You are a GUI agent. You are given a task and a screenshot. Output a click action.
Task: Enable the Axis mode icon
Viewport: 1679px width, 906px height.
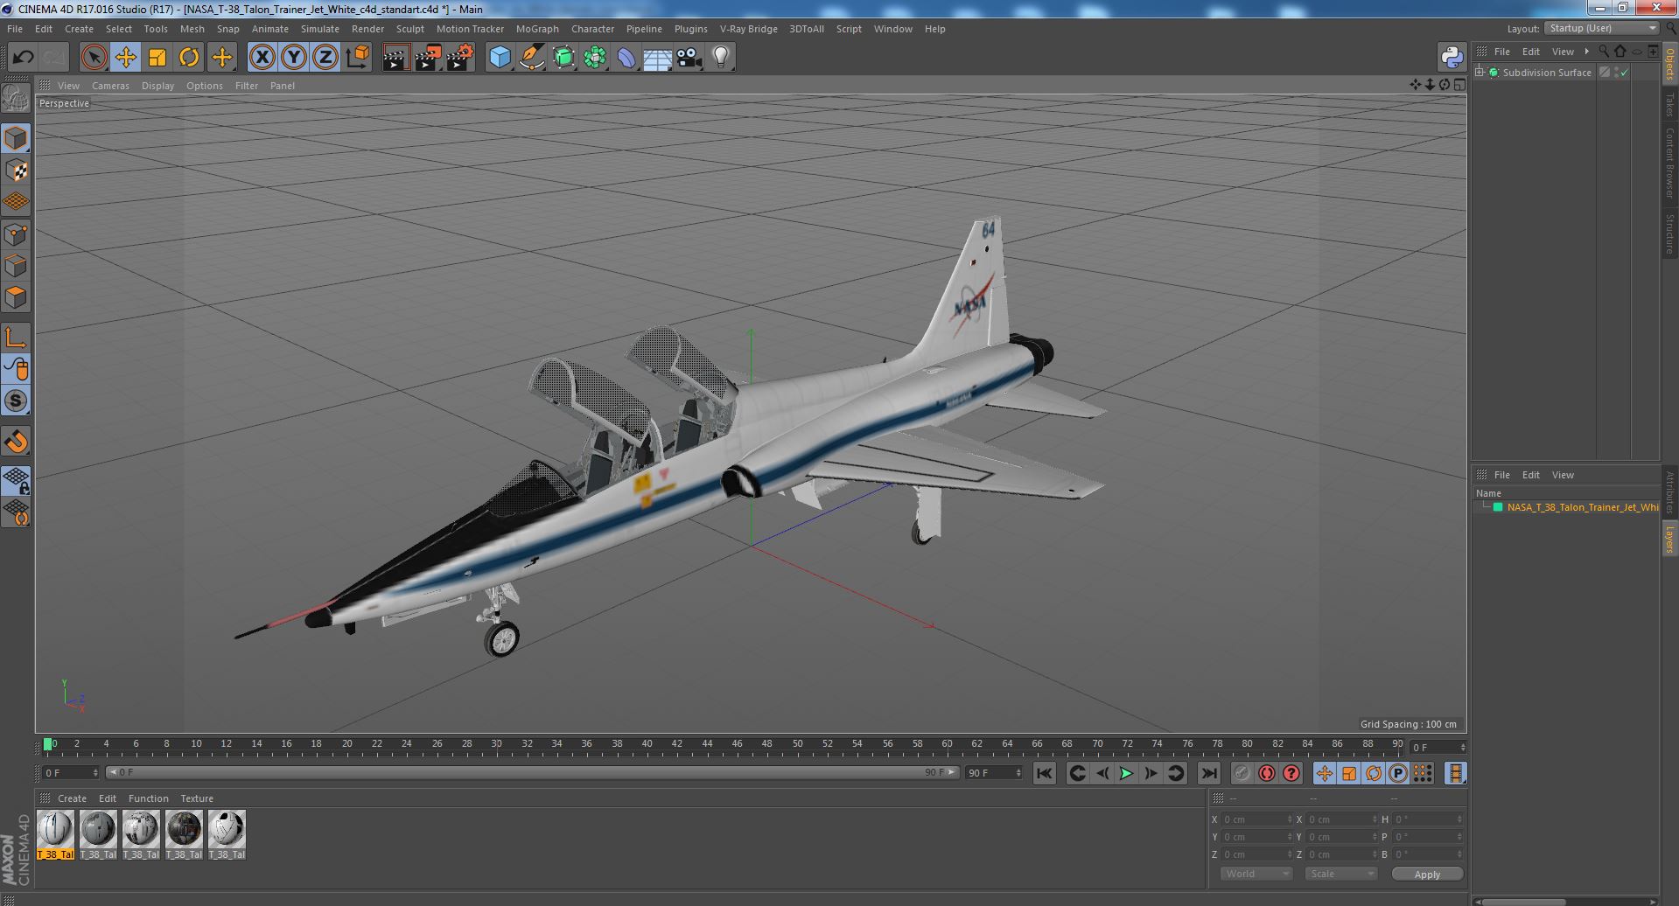click(x=16, y=338)
